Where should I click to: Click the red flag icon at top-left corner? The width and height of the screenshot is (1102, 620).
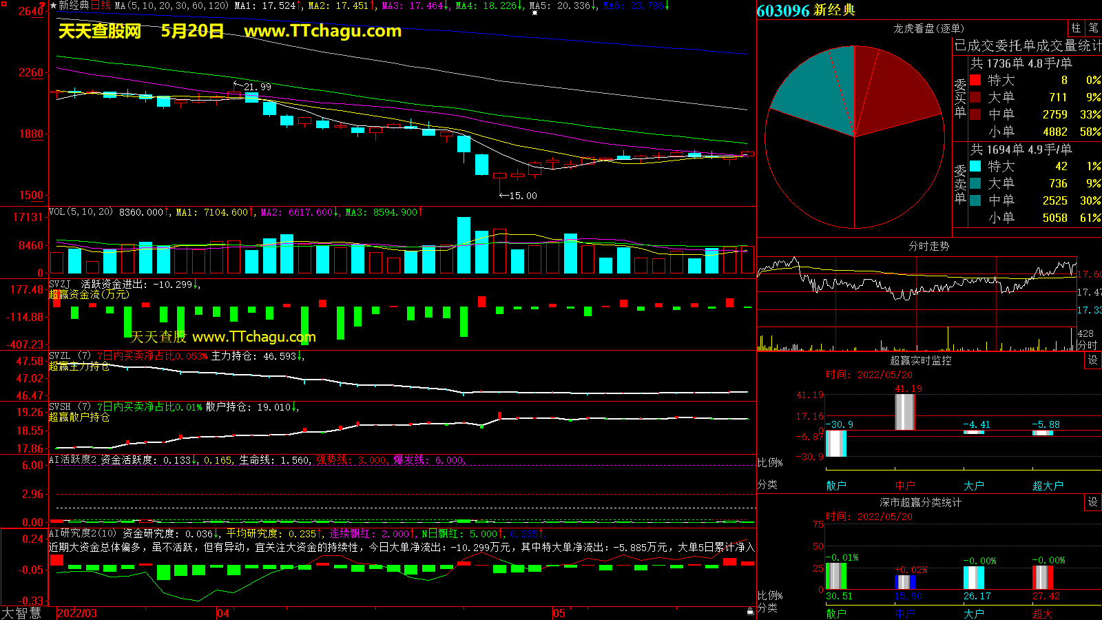[x=43, y=6]
